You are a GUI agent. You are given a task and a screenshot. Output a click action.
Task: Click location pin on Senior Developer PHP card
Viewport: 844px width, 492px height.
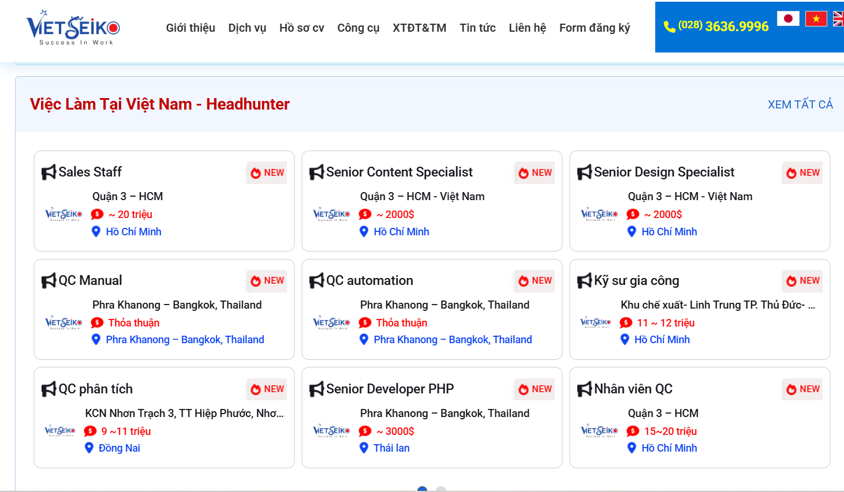pos(364,448)
